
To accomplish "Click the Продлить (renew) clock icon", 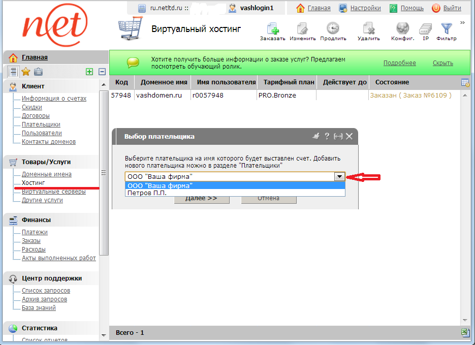I will [x=333, y=30].
